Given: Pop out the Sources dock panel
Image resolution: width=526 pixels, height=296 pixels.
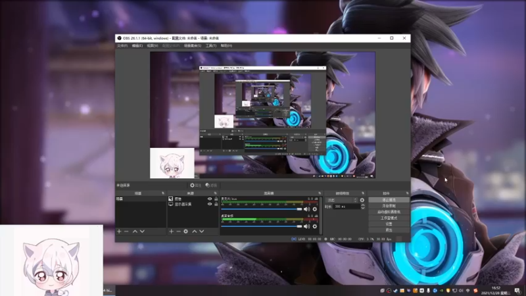Looking at the screenshot, I should pyautogui.click(x=216, y=193).
